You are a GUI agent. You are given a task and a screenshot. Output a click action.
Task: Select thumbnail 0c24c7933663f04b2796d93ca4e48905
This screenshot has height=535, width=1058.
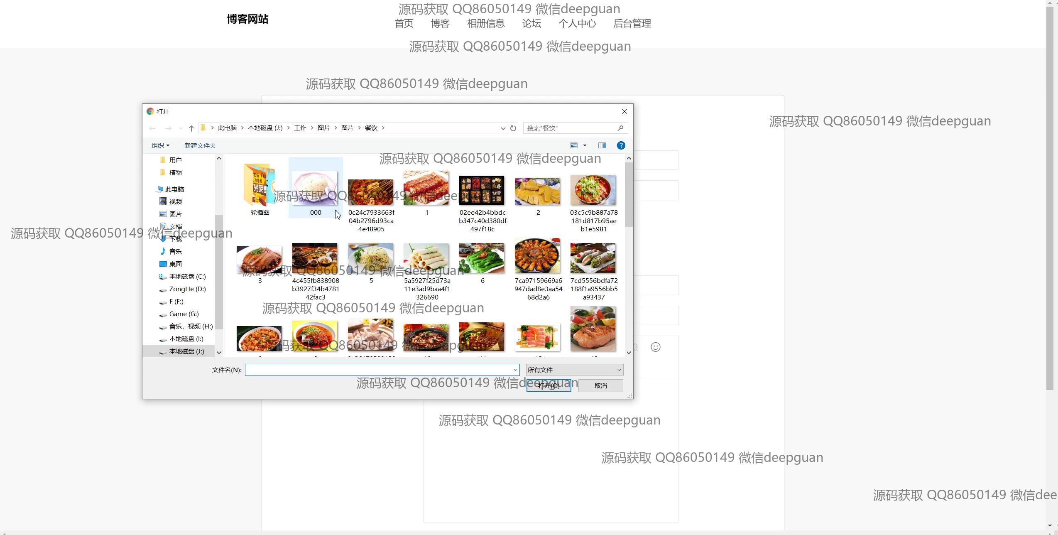tap(371, 192)
